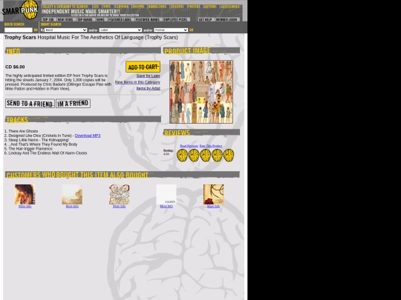Open the Featured Label page
Viewport: 401px width, 300px height.
pos(120,19)
